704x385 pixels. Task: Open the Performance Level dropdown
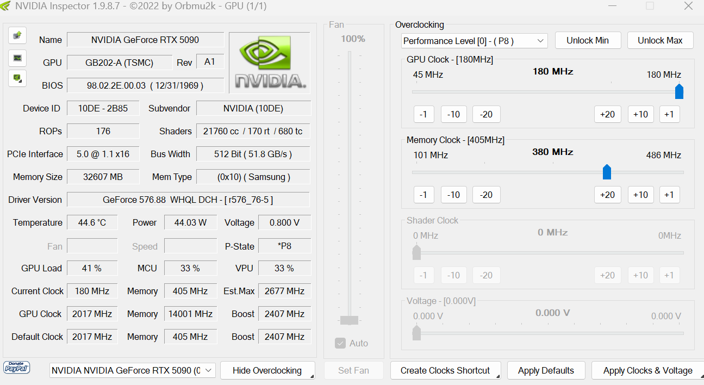point(475,41)
